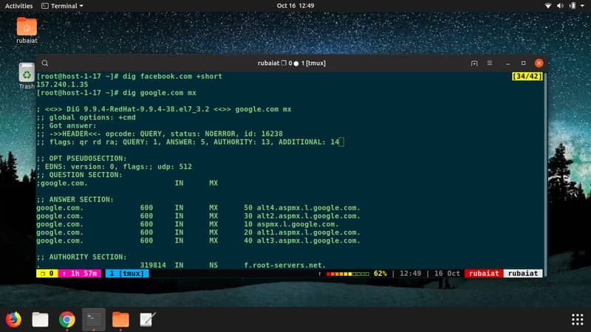Click the terminal search magnifier icon

[45, 63]
